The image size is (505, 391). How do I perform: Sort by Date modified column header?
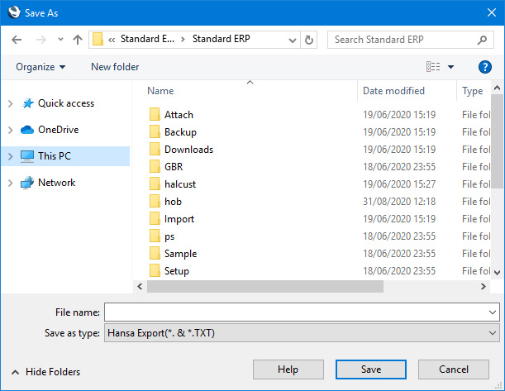(x=393, y=91)
